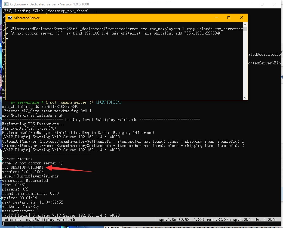Click '-sv_bind 192.168.1.4' argument
283x228 pixels.
[x=86, y=33]
